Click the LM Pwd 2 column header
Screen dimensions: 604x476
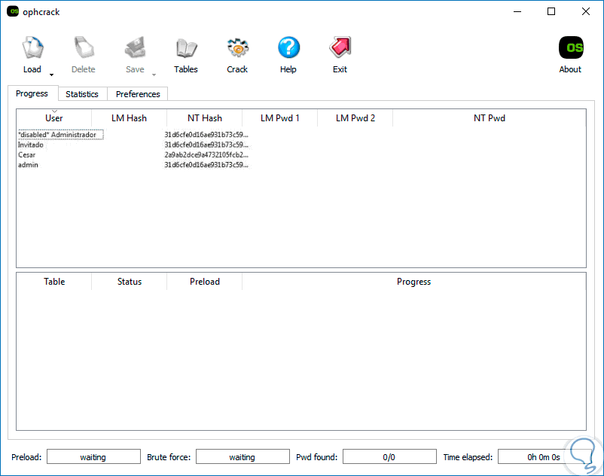click(x=355, y=118)
